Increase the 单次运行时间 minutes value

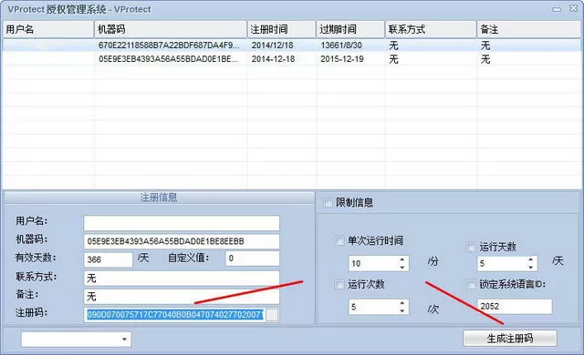click(x=401, y=259)
